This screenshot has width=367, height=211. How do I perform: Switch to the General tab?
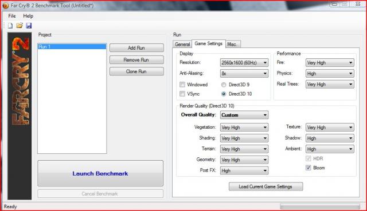(x=182, y=44)
